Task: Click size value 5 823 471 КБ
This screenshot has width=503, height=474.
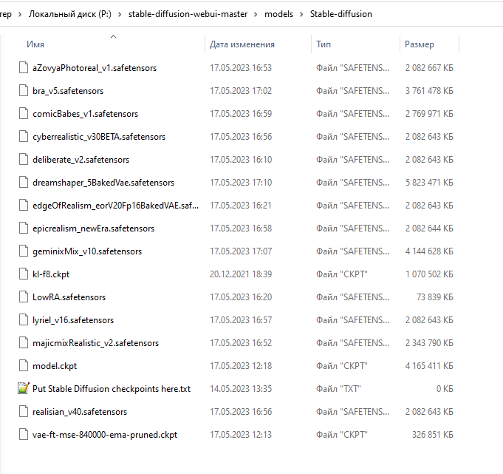Action: point(429,183)
